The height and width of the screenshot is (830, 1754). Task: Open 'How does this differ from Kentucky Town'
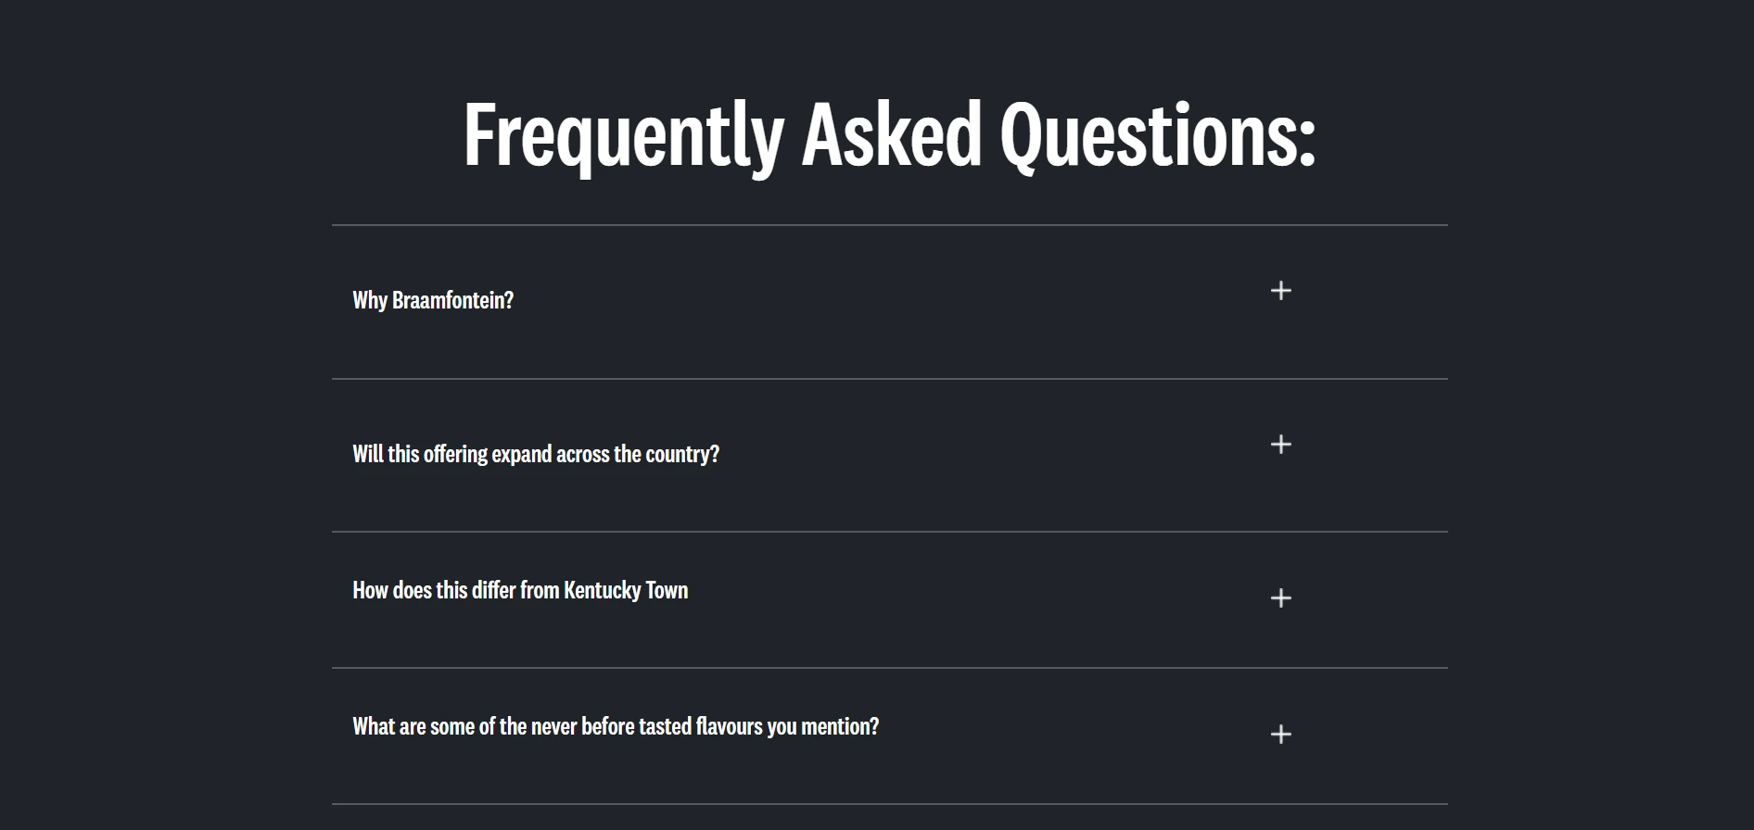(x=519, y=590)
